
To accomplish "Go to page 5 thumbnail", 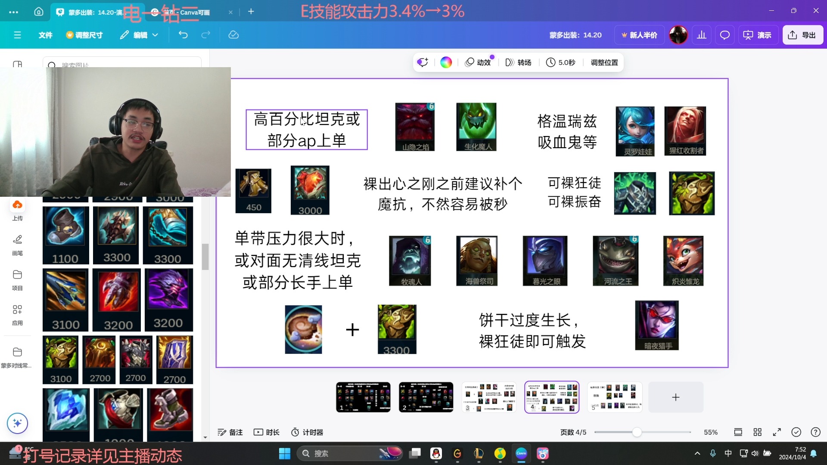I will click(x=615, y=397).
